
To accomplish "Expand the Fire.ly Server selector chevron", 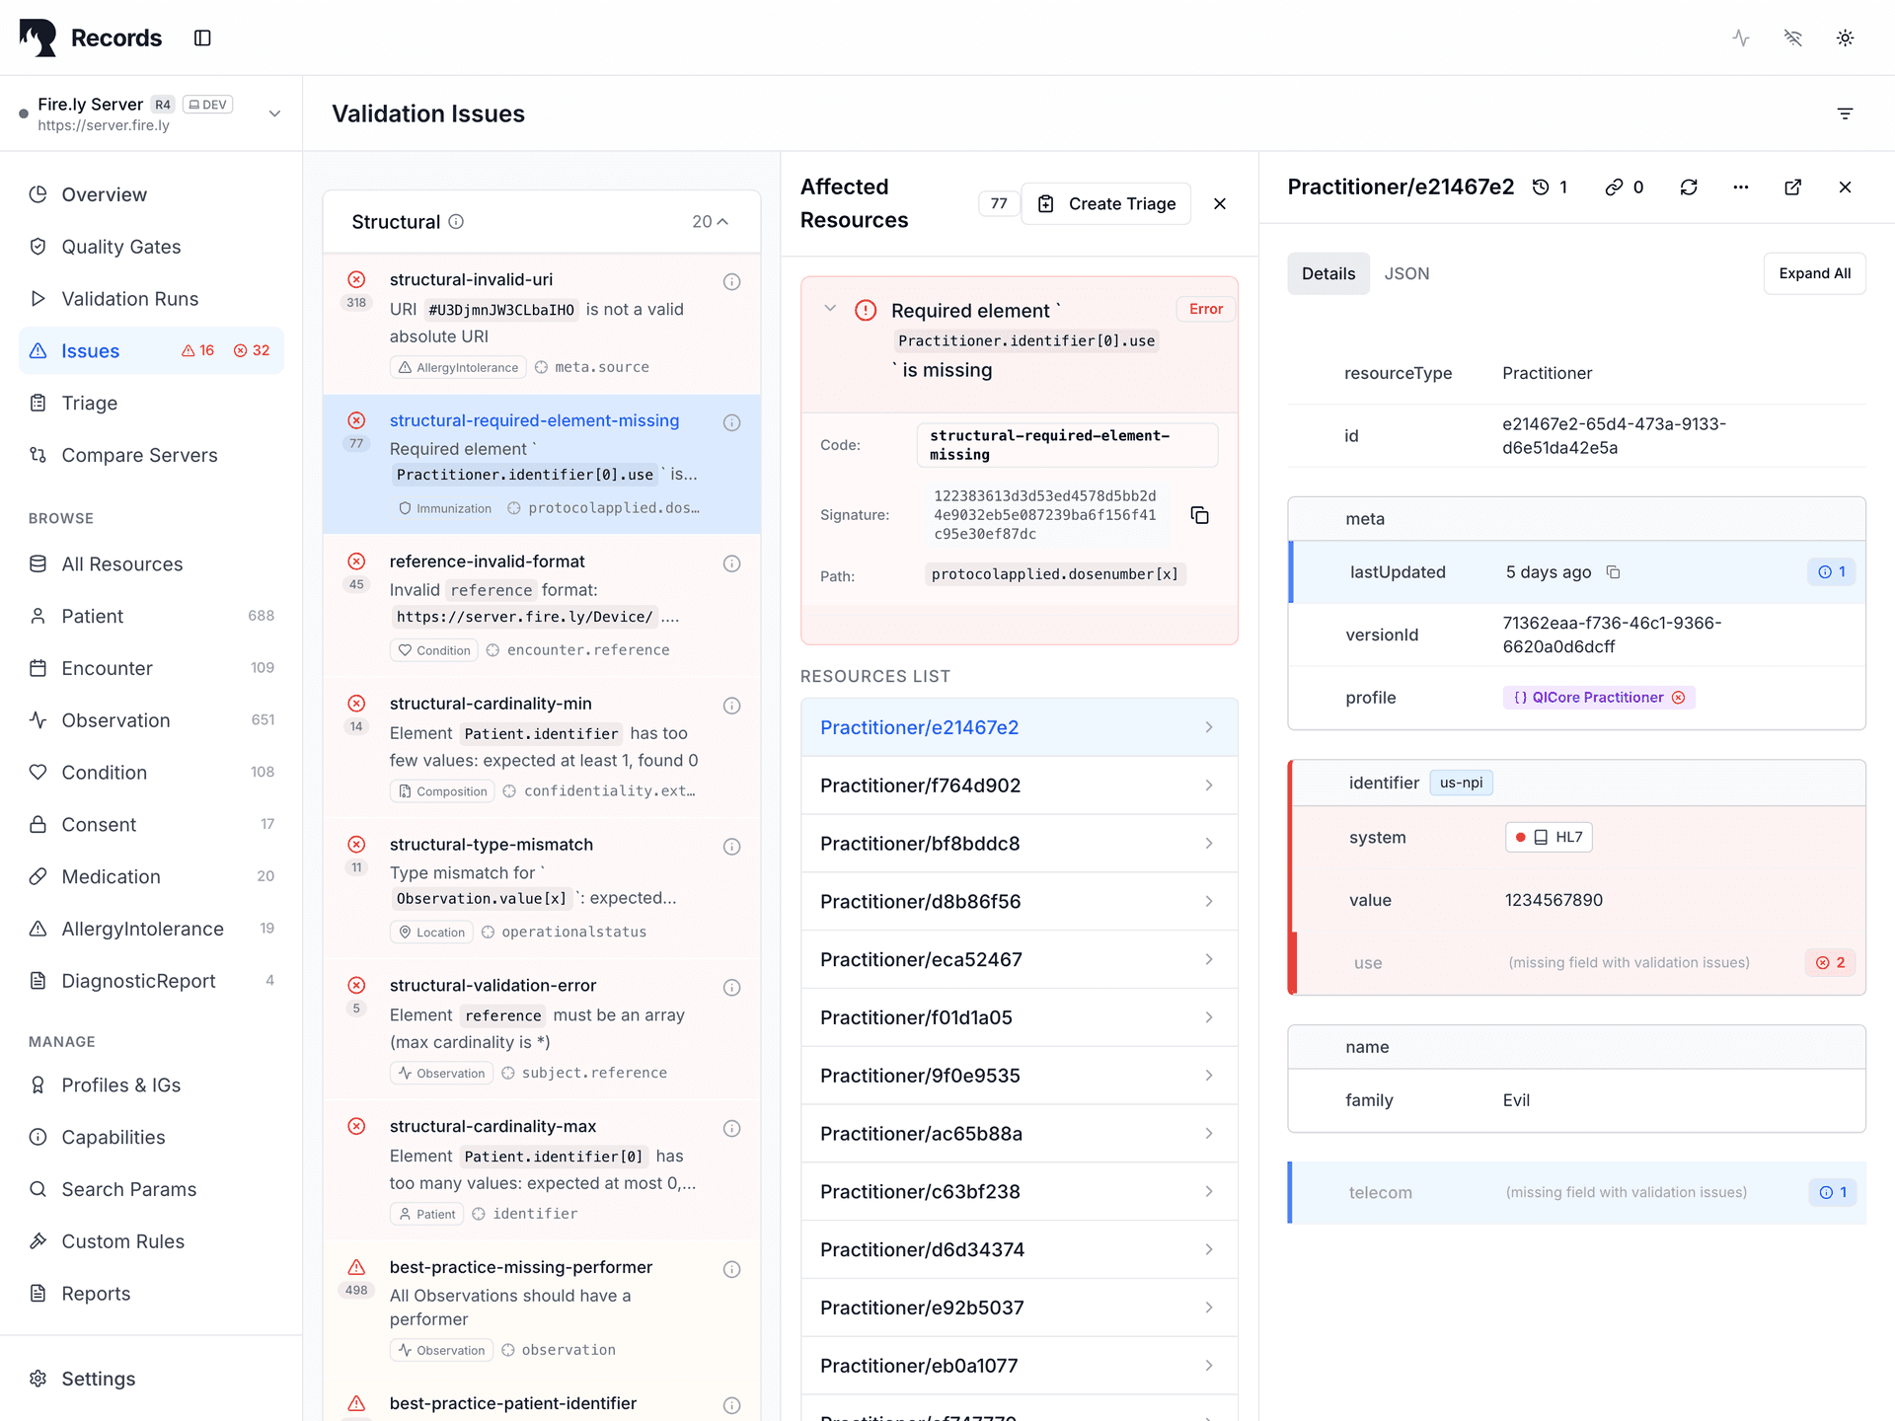I will point(274,112).
